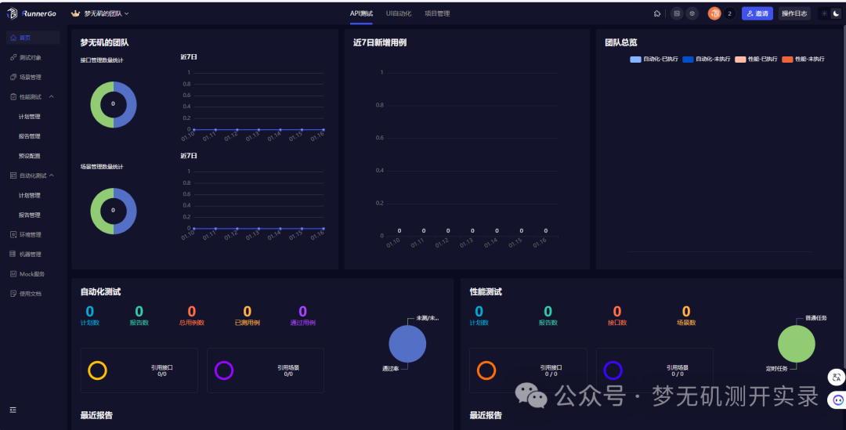Open 计划管理 under 性能测试
The width and height of the screenshot is (846, 430).
[30, 117]
